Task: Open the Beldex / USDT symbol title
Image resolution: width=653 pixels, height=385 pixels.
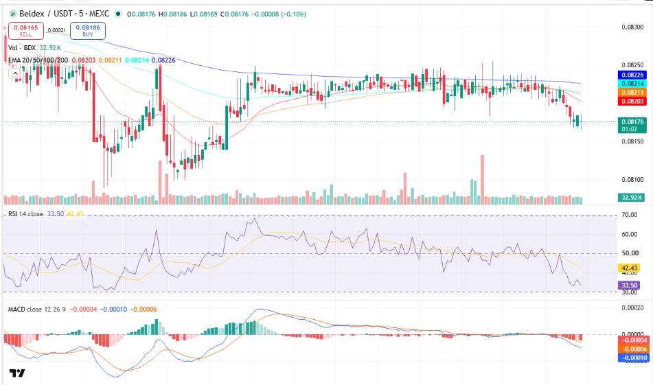Action: 64,14
